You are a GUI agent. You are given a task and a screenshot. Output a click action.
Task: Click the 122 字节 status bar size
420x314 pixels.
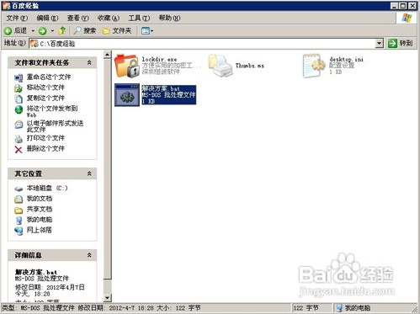(x=306, y=308)
